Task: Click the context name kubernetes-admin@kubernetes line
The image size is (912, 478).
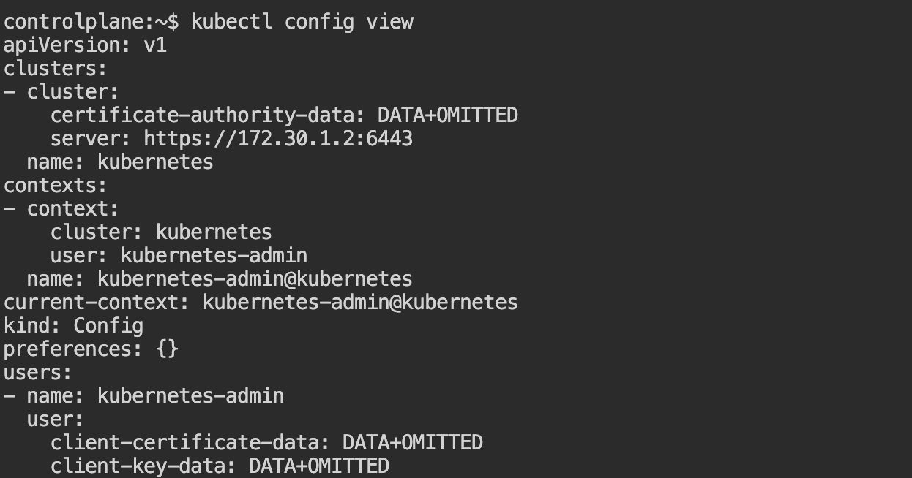Action: click(220, 278)
